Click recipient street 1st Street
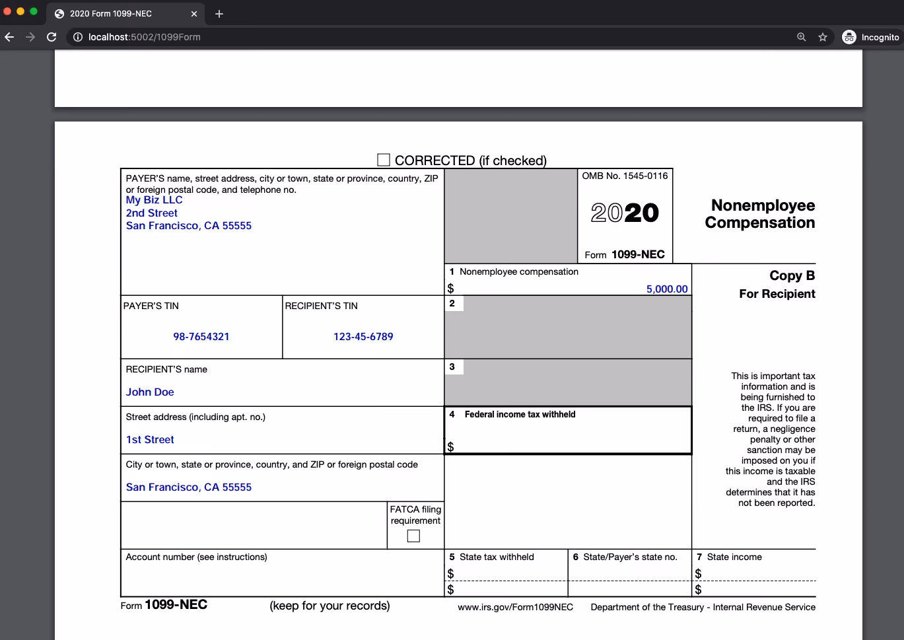Image resolution: width=904 pixels, height=640 pixels. (x=150, y=439)
